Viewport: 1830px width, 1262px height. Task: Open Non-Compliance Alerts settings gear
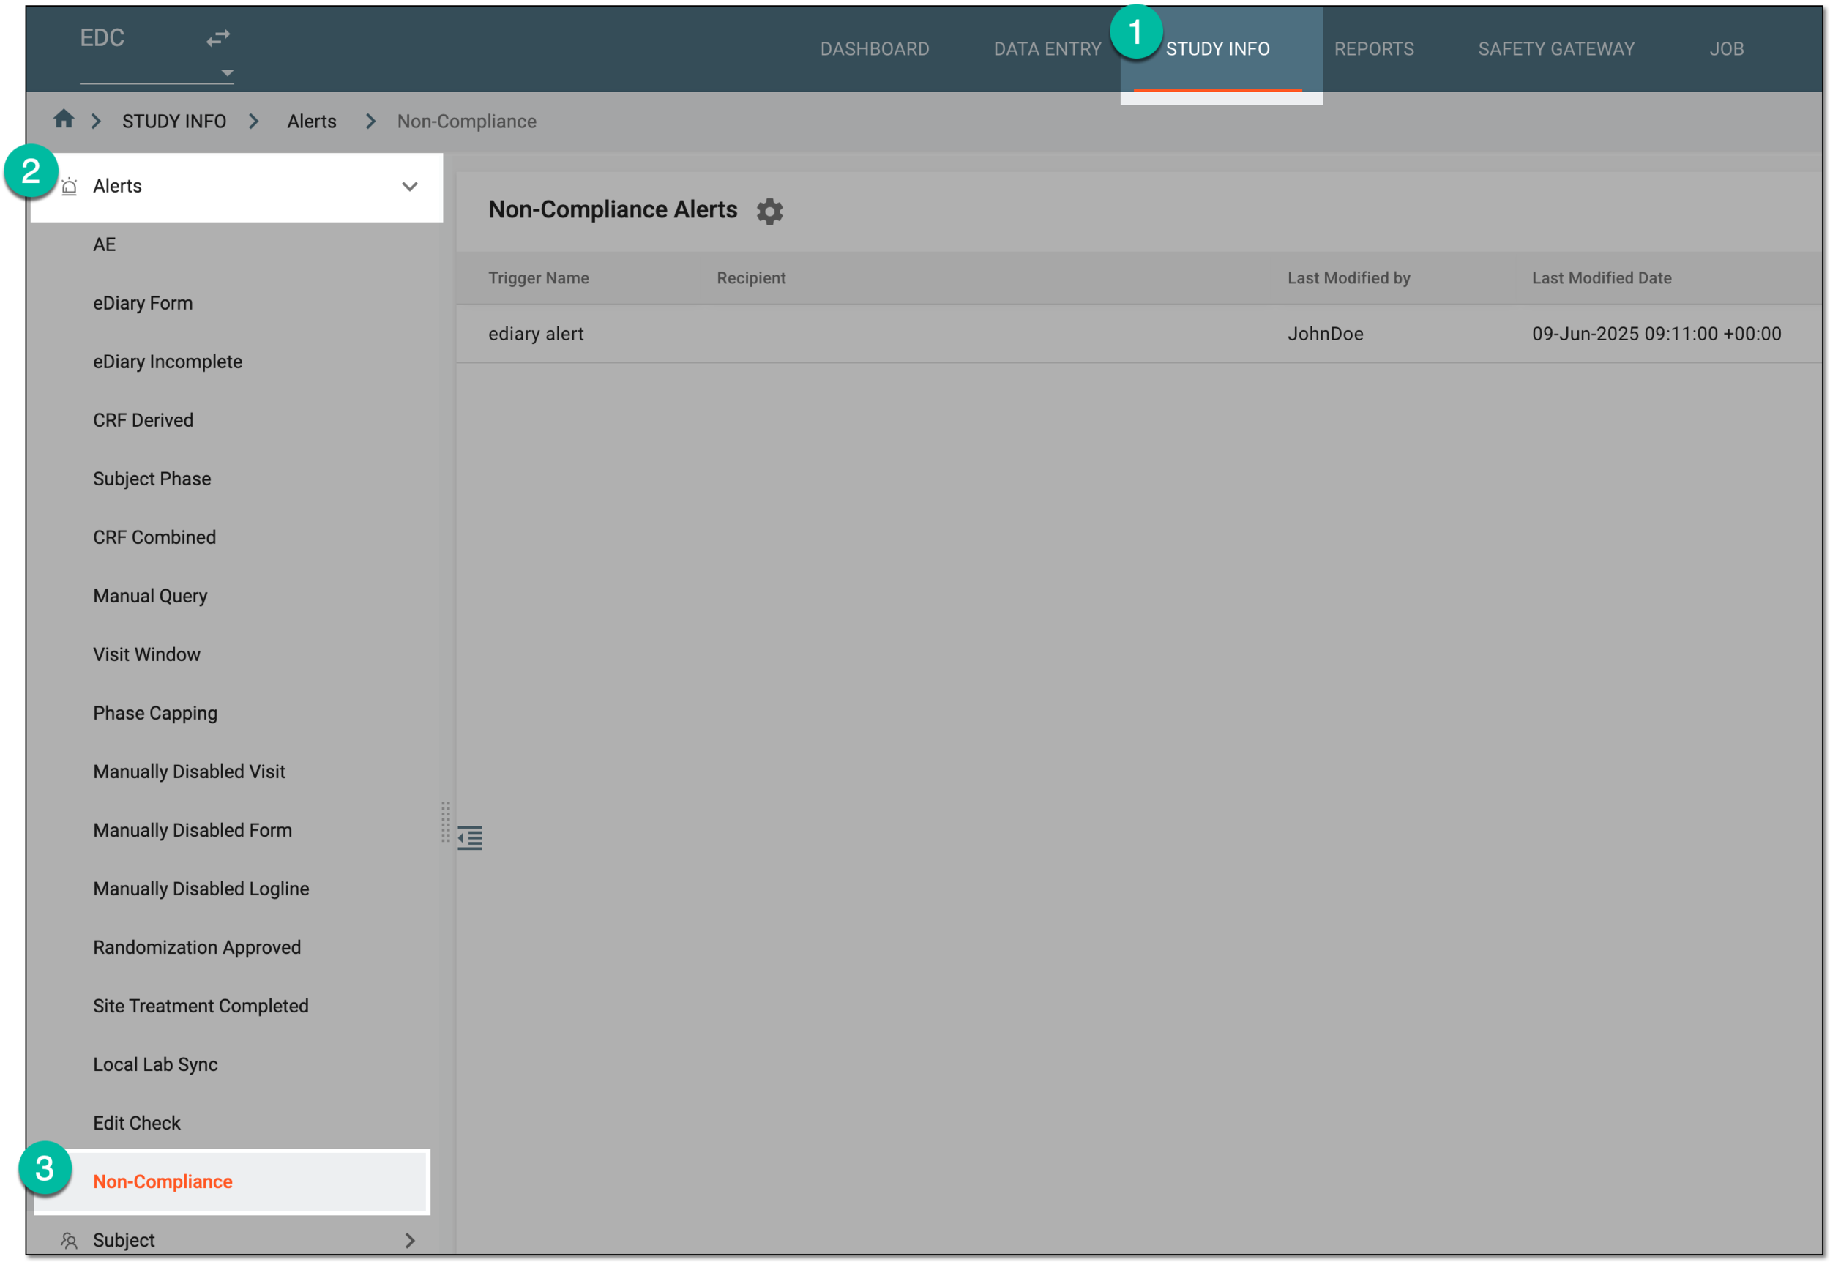click(x=769, y=211)
